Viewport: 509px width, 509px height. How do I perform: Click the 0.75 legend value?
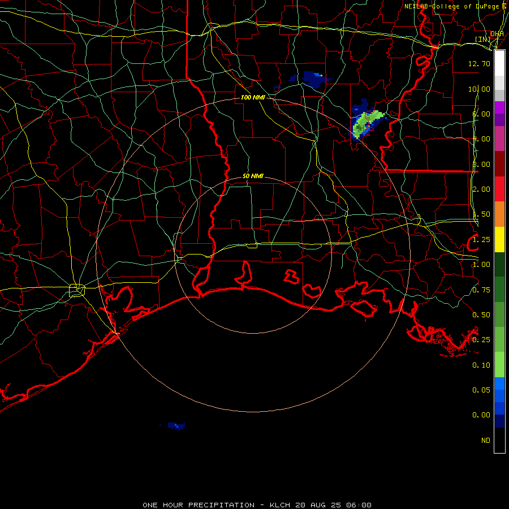[x=481, y=290]
